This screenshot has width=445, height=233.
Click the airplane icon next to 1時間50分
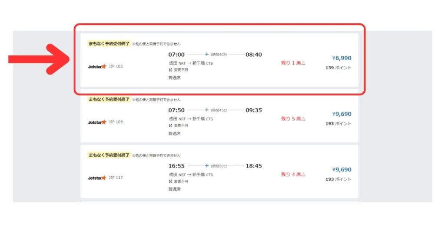[207, 166]
